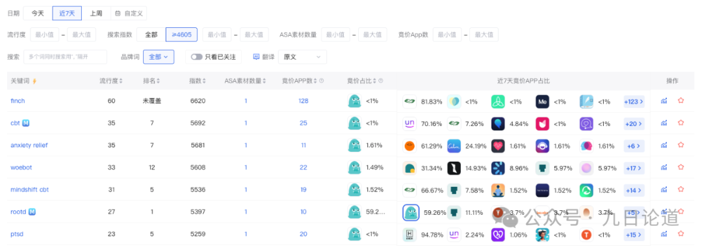The height and width of the screenshot is (246, 702).
Task: Click ASA素材数量 最大值 input
Action: [372, 34]
